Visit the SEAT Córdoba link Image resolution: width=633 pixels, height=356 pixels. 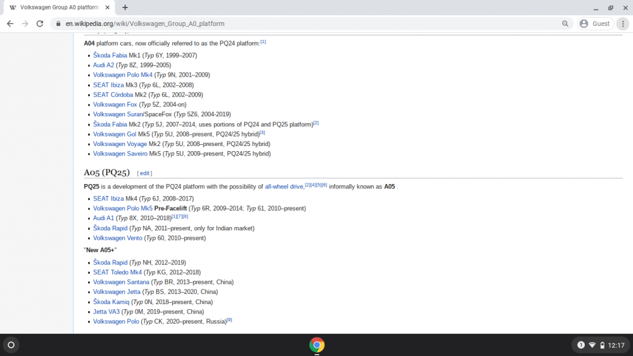pos(113,95)
